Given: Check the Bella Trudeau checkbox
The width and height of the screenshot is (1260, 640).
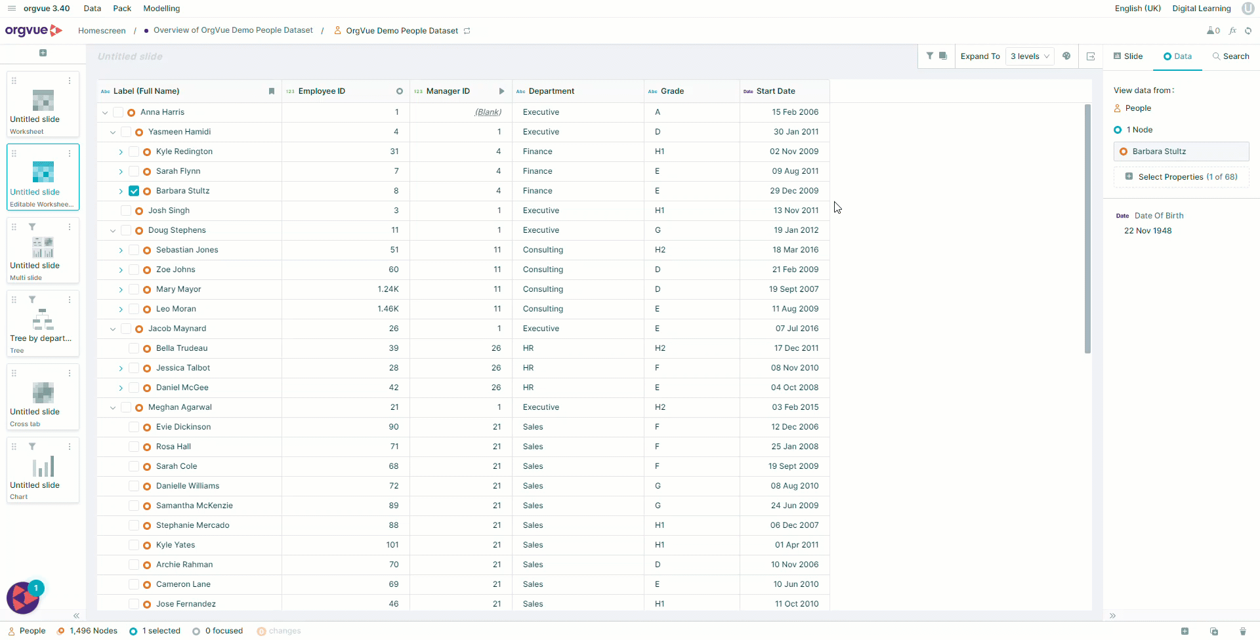Looking at the screenshot, I should (134, 348).
